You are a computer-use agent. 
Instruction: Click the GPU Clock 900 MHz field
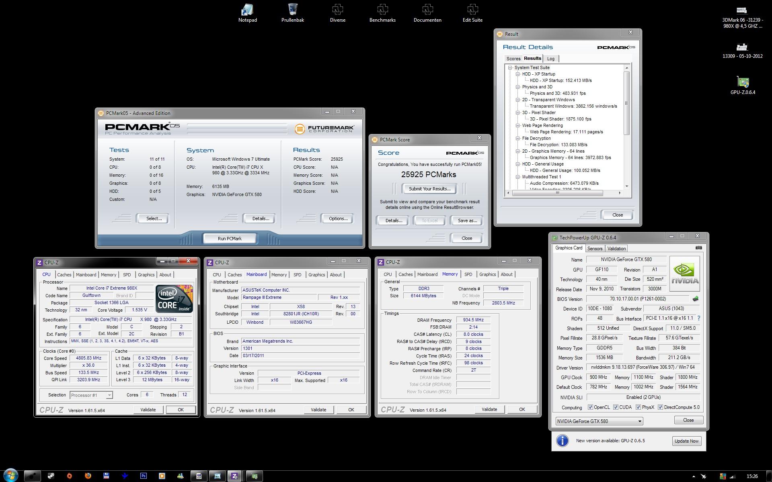tap(598, 378)
